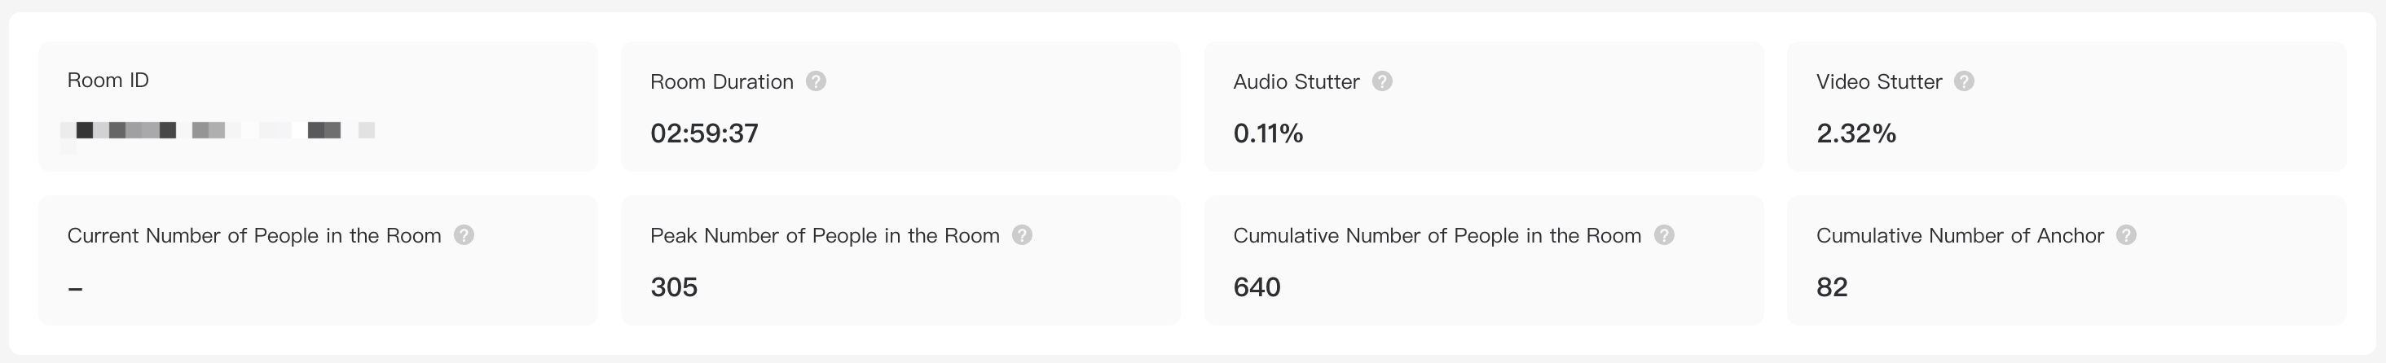Image resolution: width=2386 pixels, height=363 pixels.
Task: Click the cumulative people count 640
Action: (x=1257, y=287)
